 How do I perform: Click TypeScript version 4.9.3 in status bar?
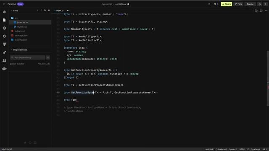pos(264,149)
